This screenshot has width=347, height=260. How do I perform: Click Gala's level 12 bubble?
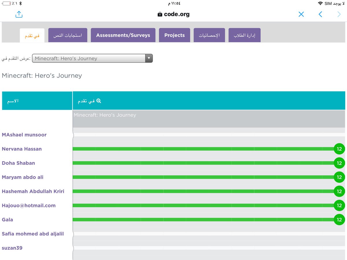339,220
